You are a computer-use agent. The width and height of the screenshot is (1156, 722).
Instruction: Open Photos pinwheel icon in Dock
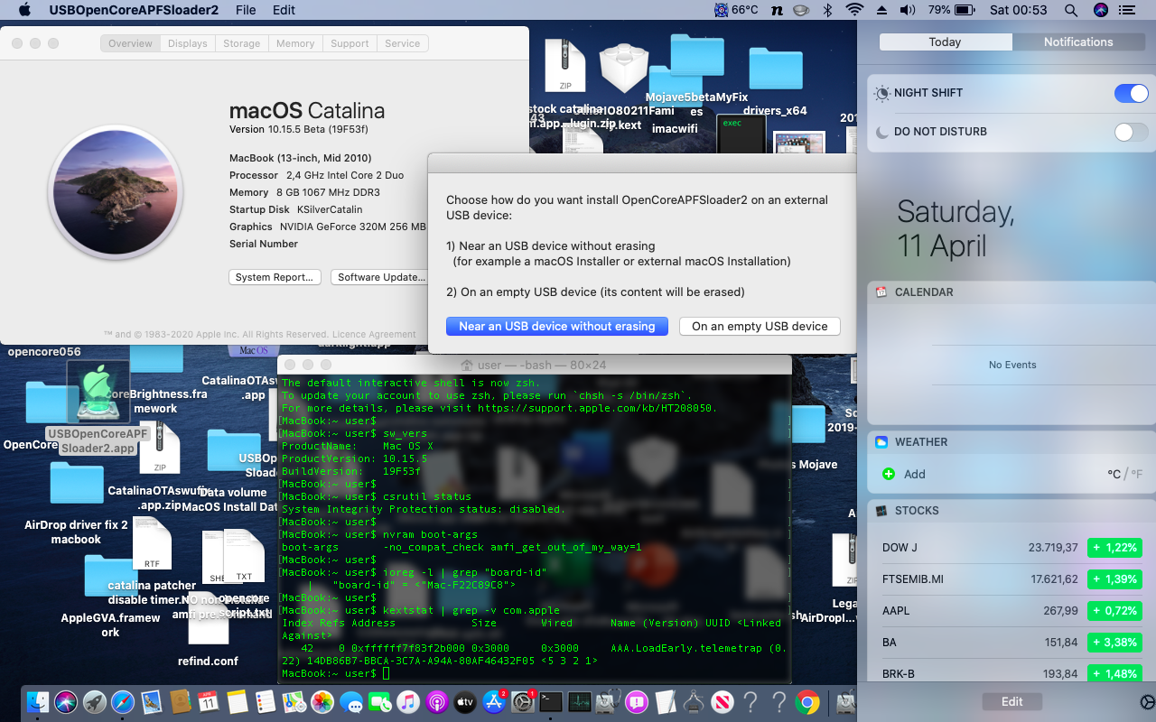[322, 701]
